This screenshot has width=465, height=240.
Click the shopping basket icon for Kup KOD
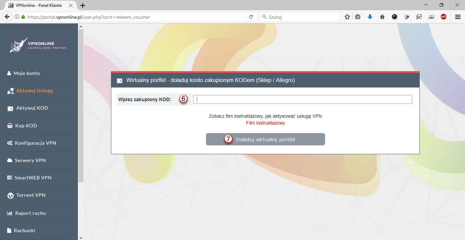point(10,126)
